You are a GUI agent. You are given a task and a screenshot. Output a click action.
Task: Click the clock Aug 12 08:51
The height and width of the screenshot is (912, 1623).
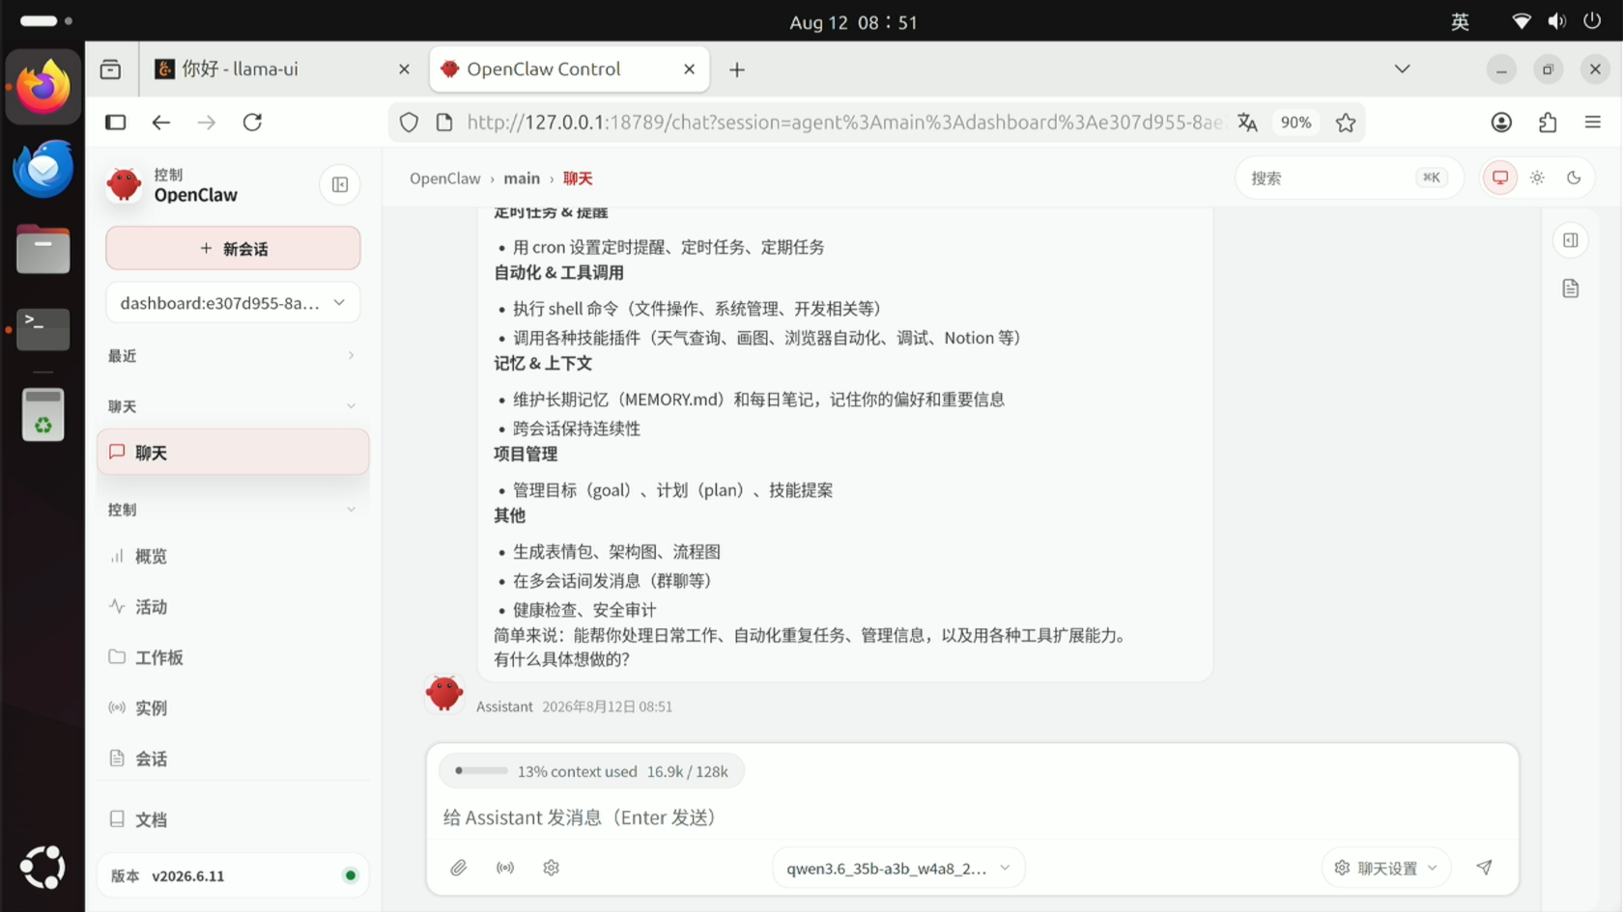[853, 21]
